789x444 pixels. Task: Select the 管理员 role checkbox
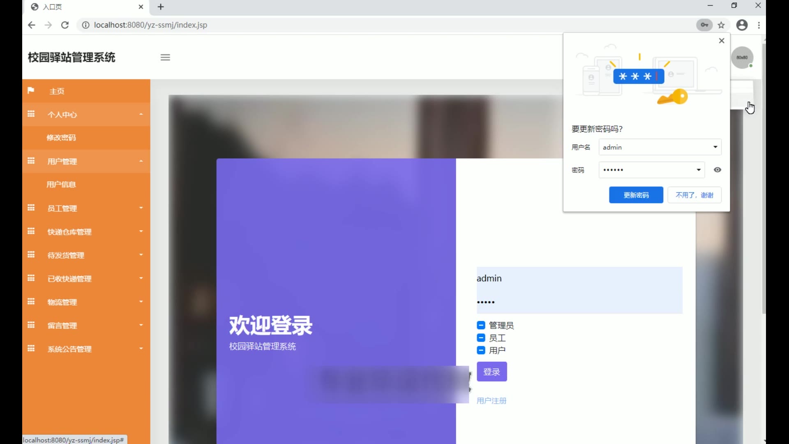481,326
